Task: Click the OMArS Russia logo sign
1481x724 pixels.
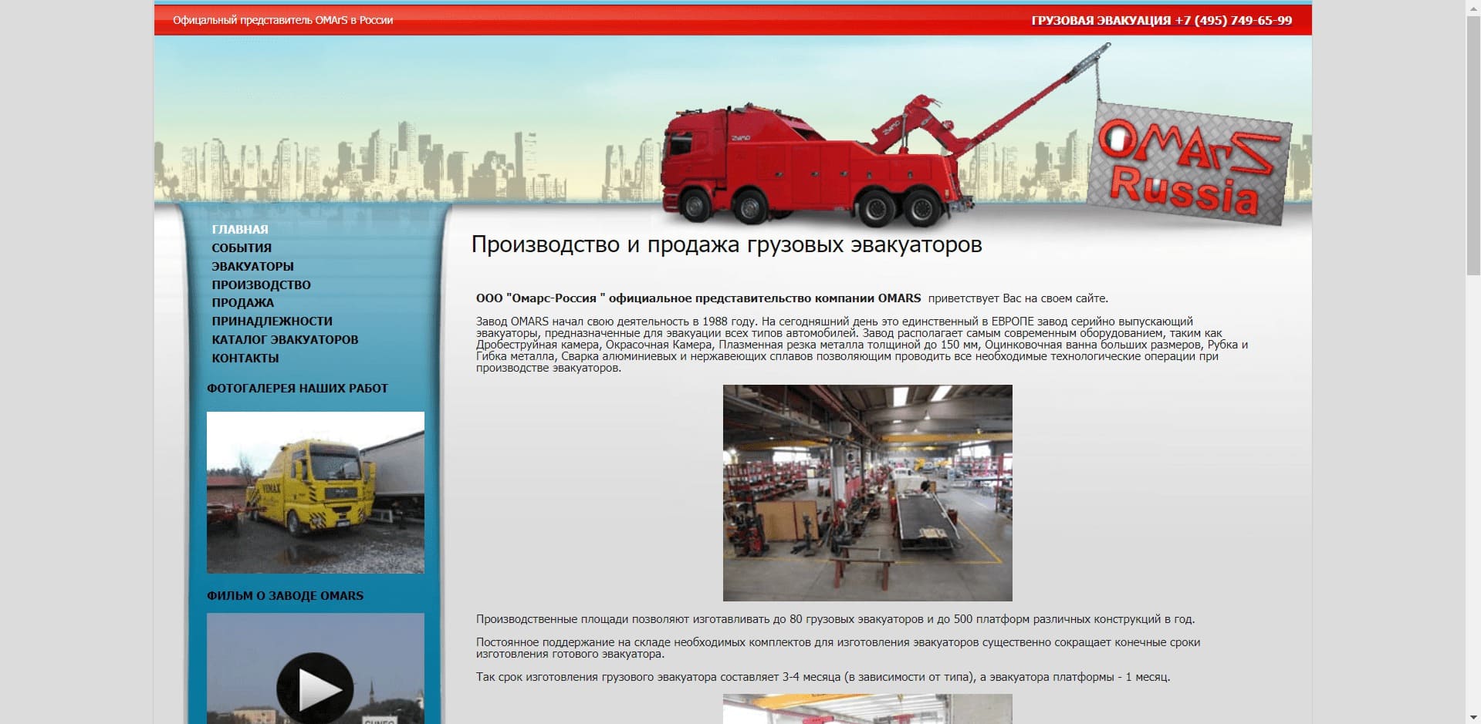Action: 1189,163
